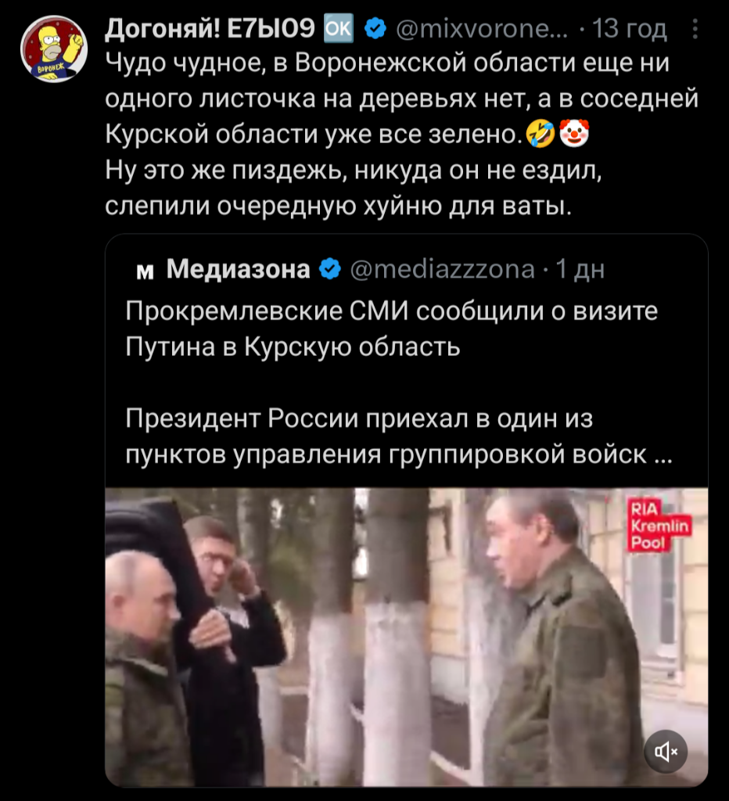
Task: Open the small Медиазона 'м' avatar
Action: pyautogui.click(x=145, y=271)
